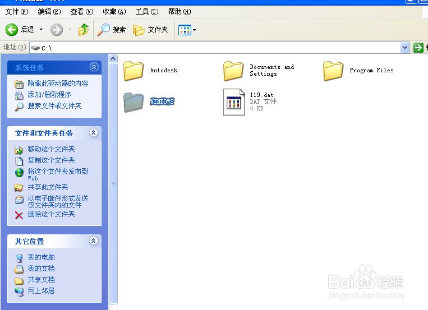Click the Views grid icon
Image resolution: width=428 pixels, height=310 pixels.
(185, 30)
